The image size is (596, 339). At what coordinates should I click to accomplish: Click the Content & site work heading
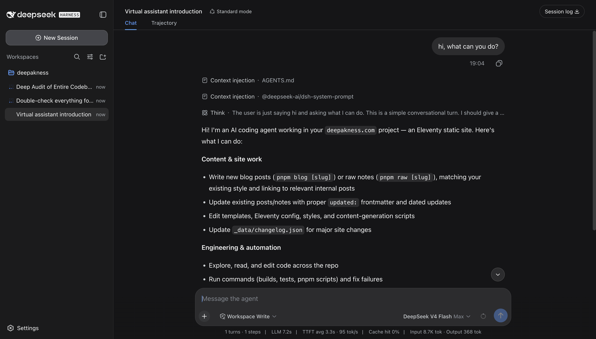[x=232, y=159]
